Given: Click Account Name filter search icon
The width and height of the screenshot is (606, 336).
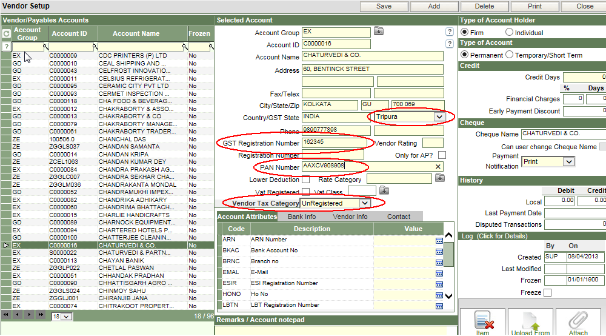Looking at the screenshot, I should pyautogui.click(x=185, y=47).
